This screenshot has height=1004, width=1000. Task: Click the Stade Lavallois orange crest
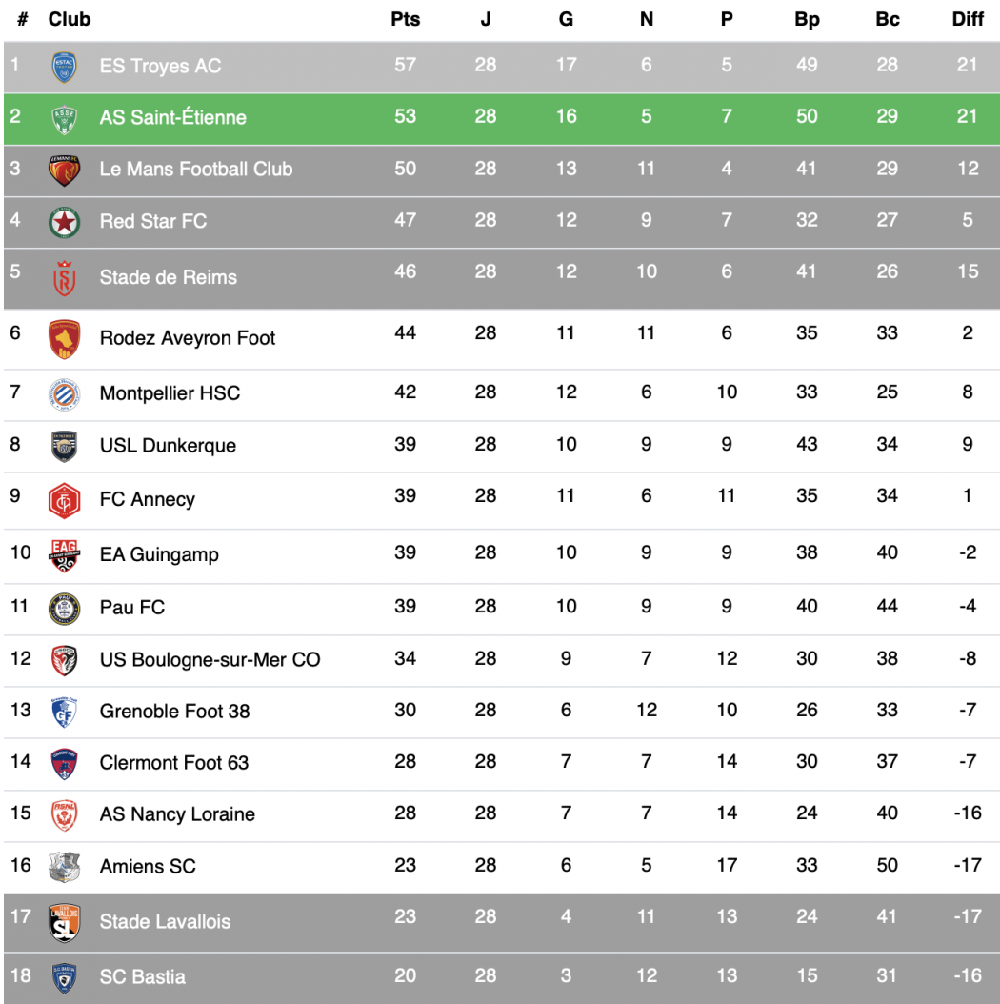click(64, 922)
